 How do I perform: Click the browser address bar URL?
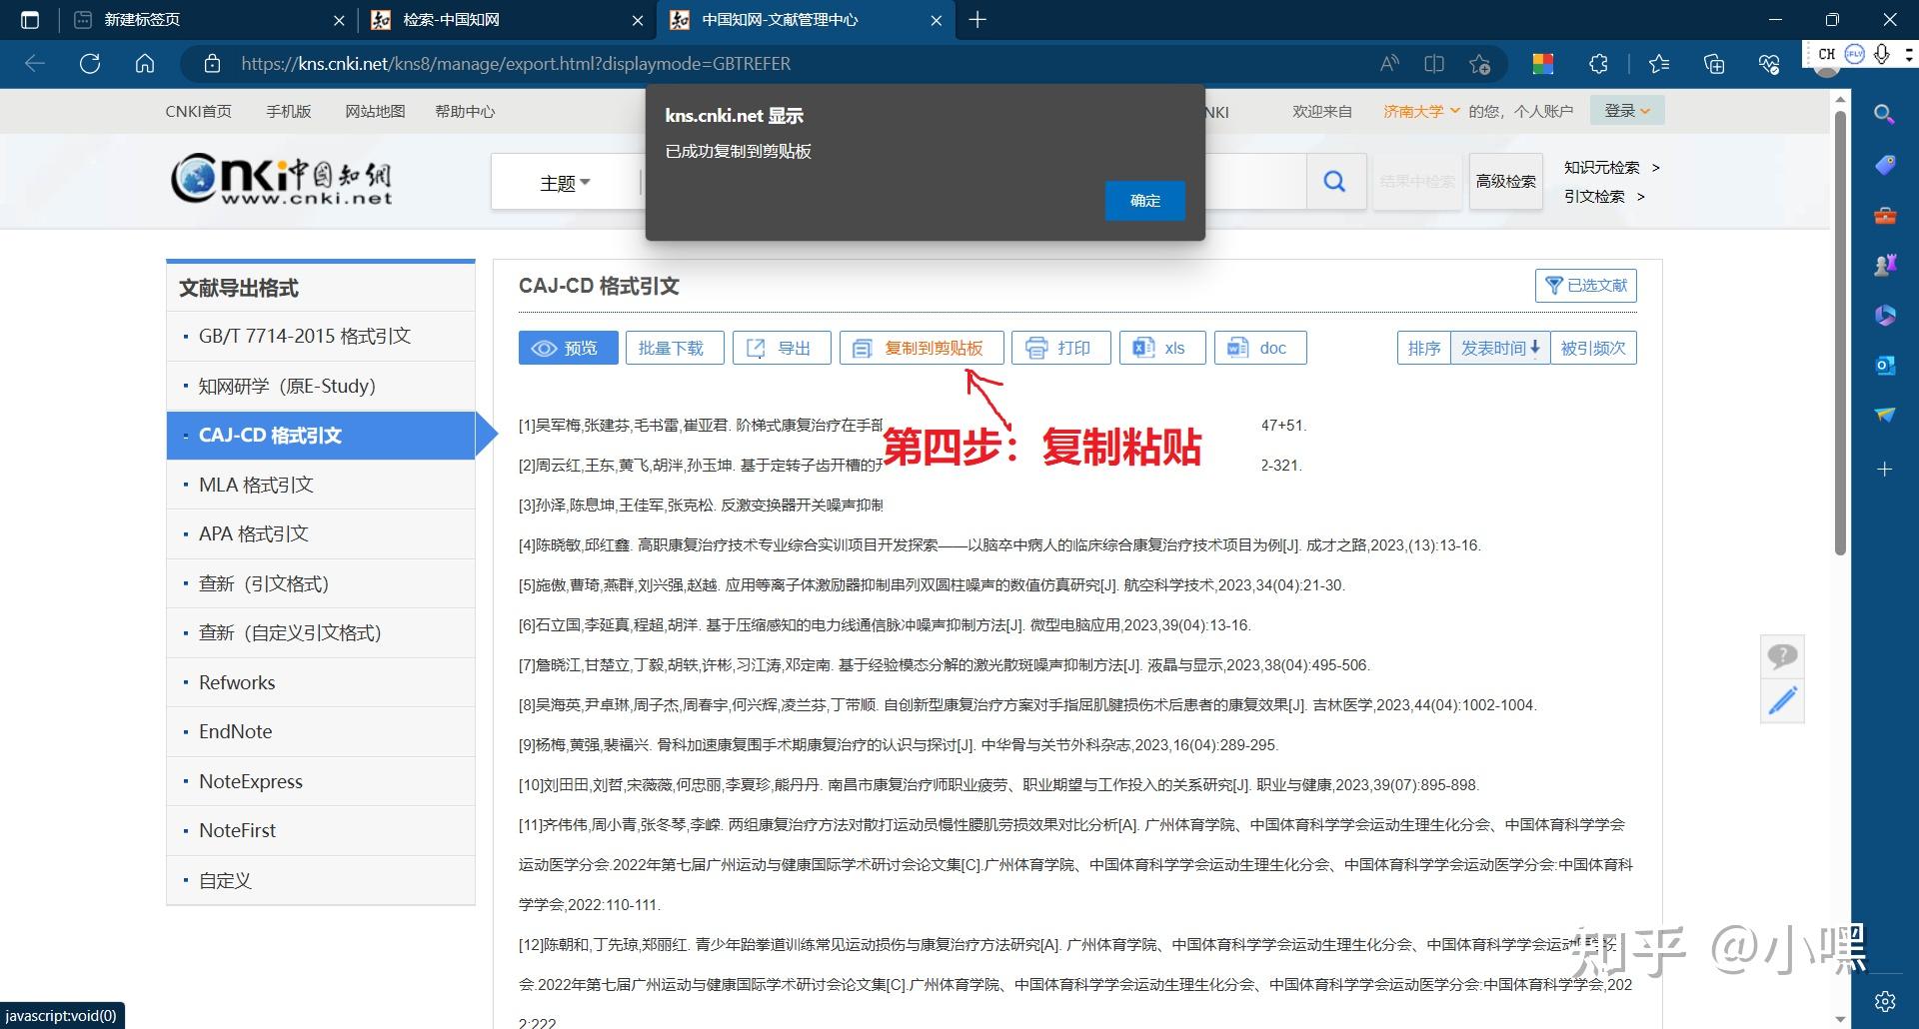click(516, 64)
